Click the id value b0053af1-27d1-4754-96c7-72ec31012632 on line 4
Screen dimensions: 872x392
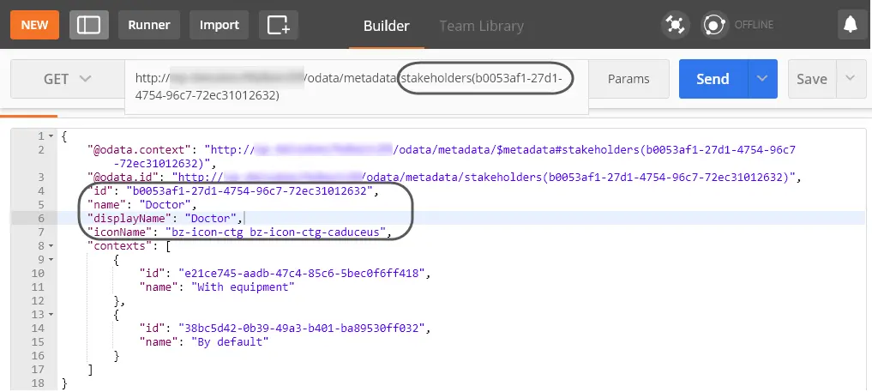tap(250, 191)
